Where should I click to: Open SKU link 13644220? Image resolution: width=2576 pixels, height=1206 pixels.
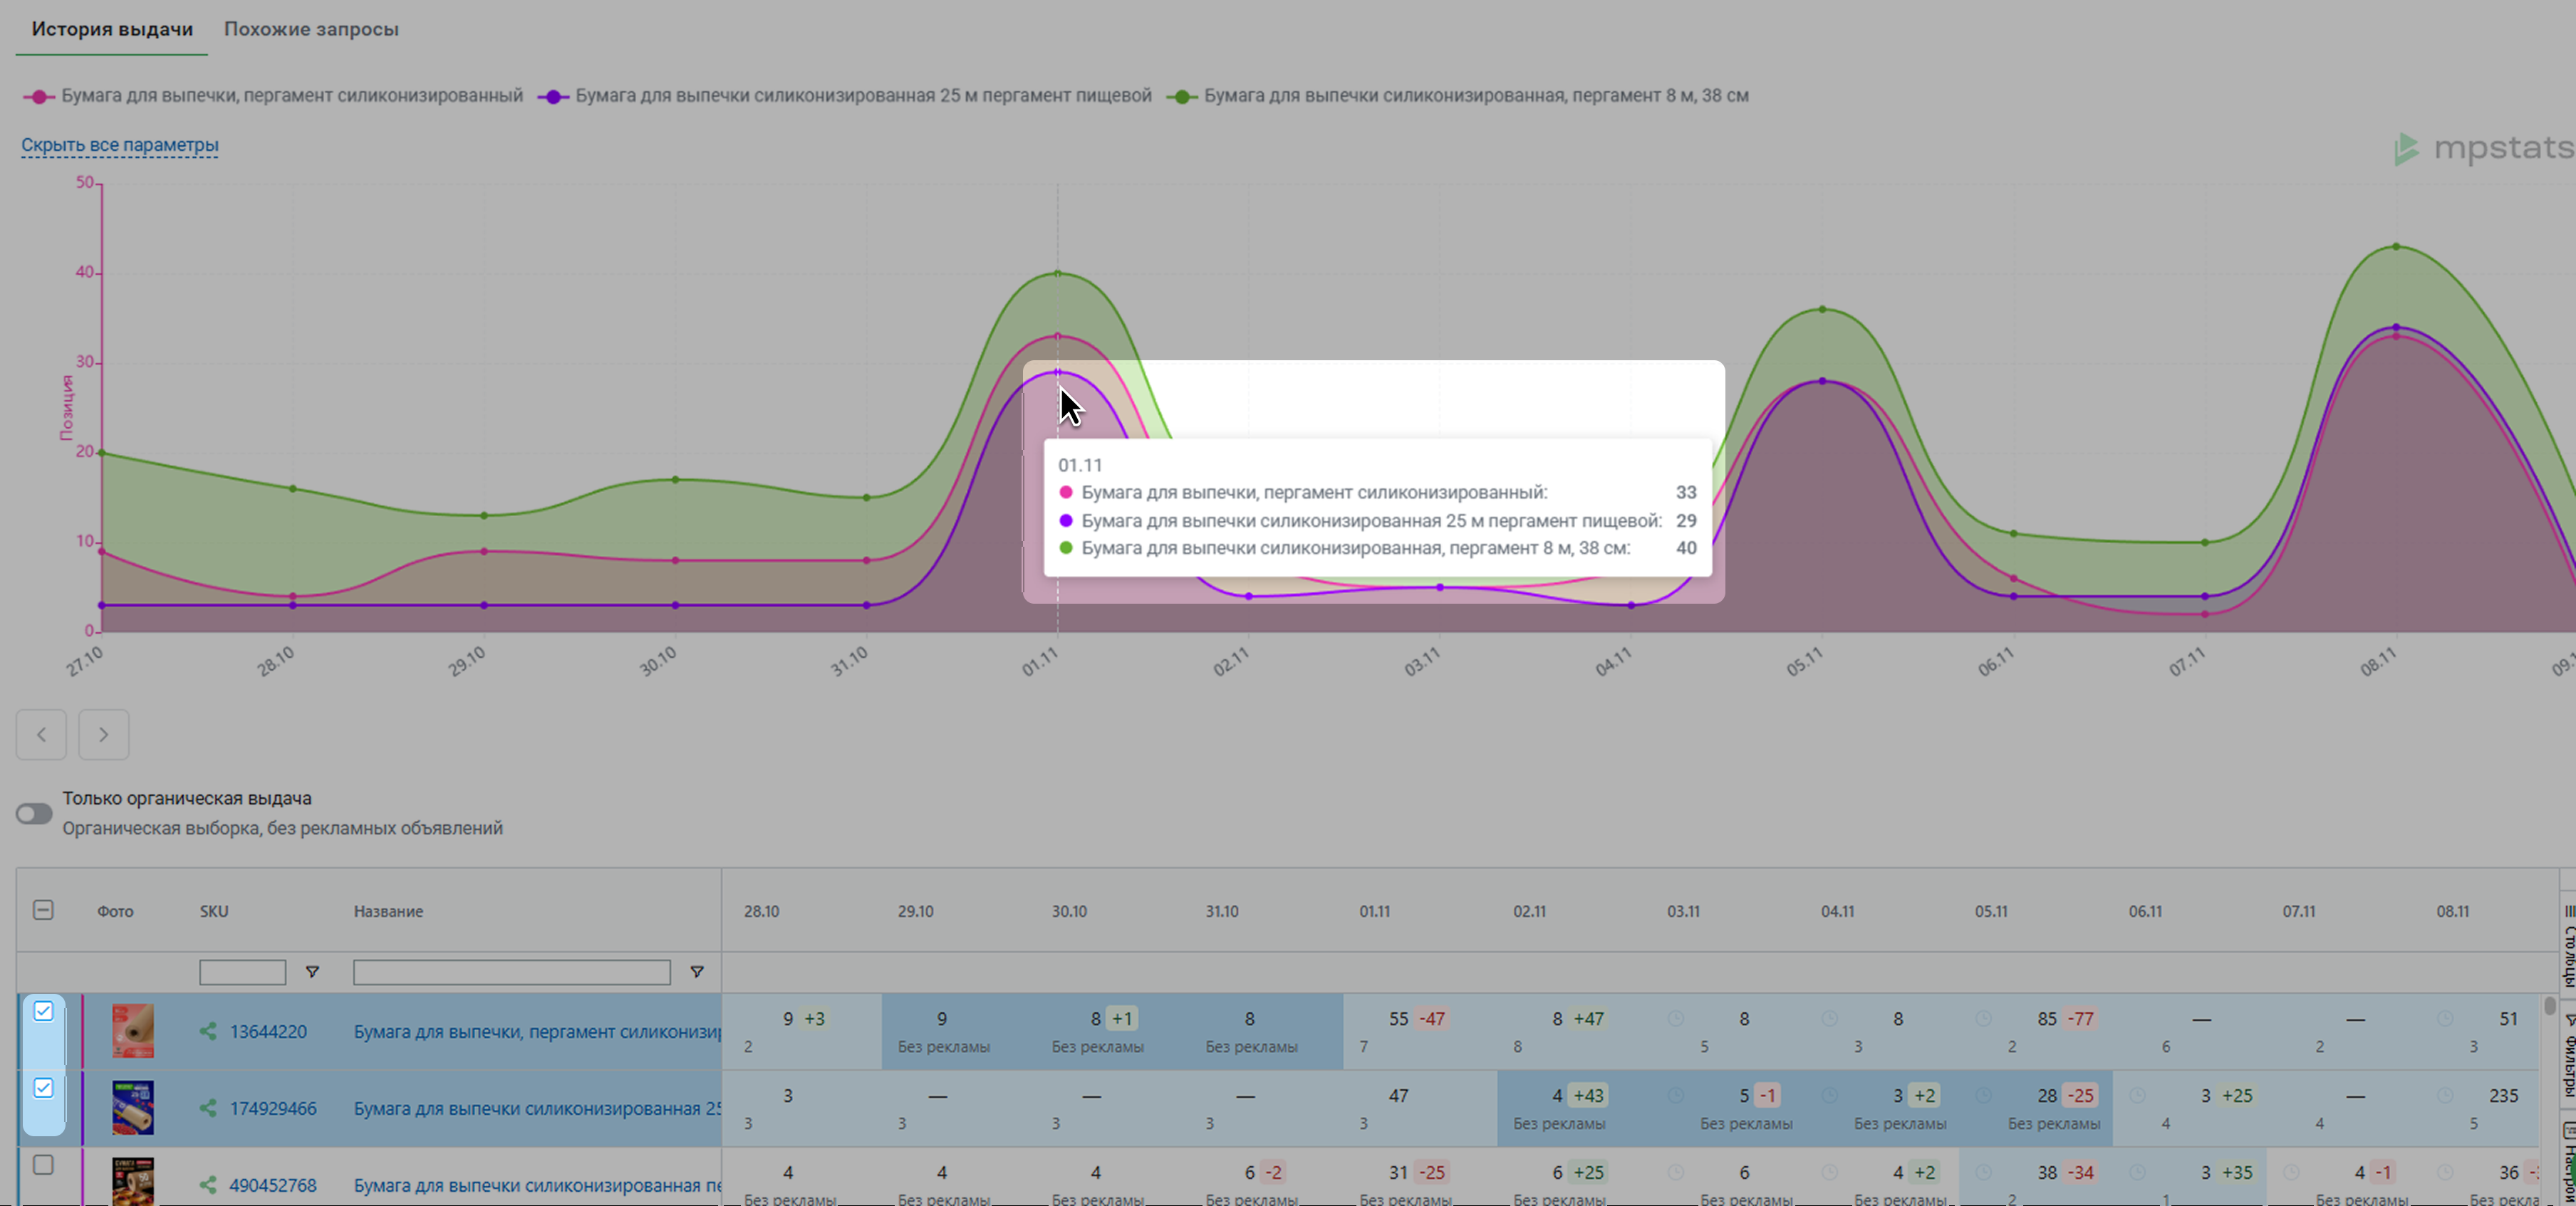click(x=268, y=1031)
